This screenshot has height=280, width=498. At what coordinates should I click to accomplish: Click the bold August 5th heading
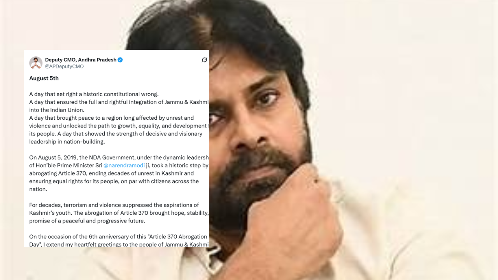(44, 78)
